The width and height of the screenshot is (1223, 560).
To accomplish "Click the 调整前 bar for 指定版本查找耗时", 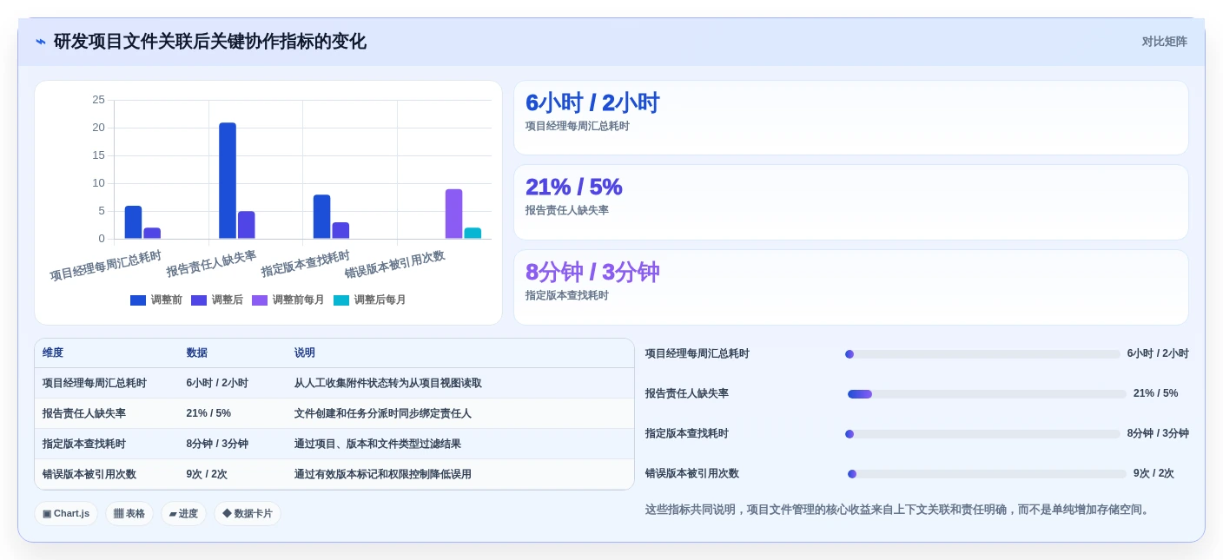I will click(x=321, y=217).
